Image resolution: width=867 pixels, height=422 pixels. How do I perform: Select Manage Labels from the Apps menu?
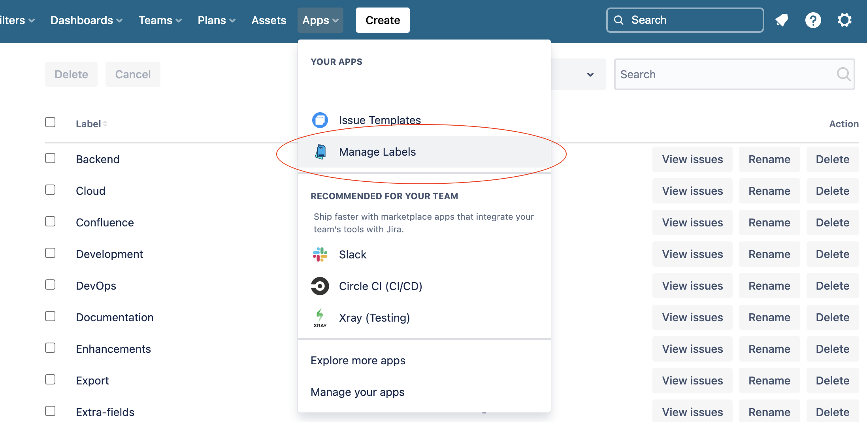pyautogui.click(x=424, y=152)
